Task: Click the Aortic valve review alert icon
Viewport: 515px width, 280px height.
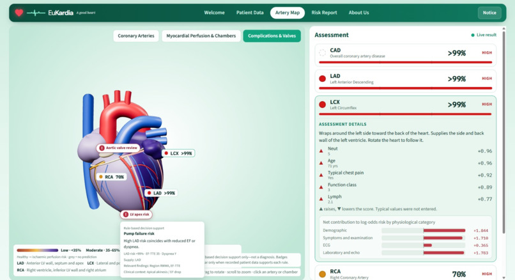Action: coord(102,148)
